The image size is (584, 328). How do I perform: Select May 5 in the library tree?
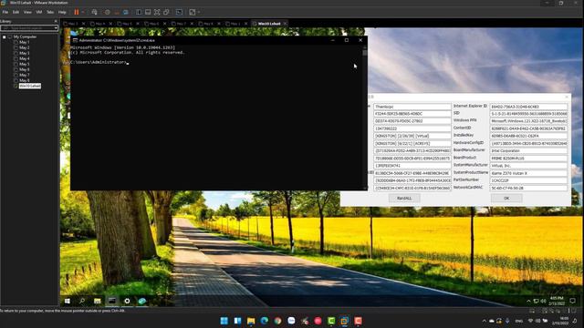[25, 64]
